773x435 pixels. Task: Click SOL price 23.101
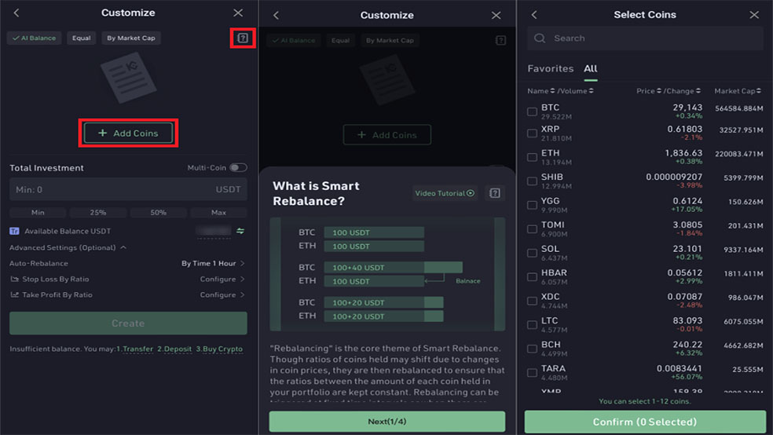tap(687, 249)
